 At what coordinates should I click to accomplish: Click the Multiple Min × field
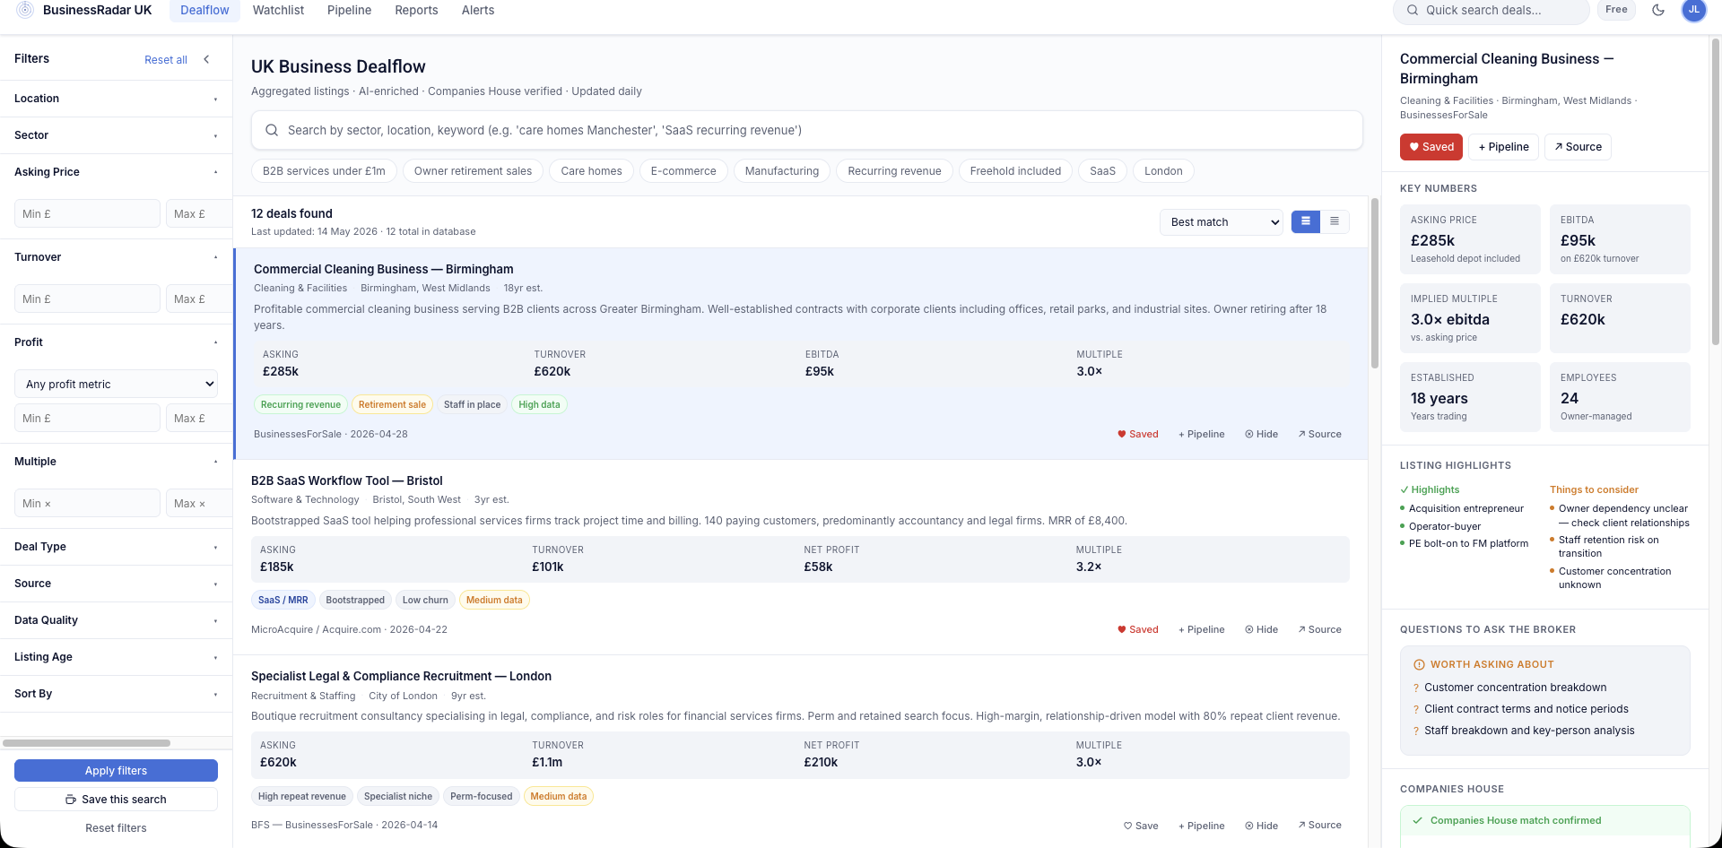87,503
